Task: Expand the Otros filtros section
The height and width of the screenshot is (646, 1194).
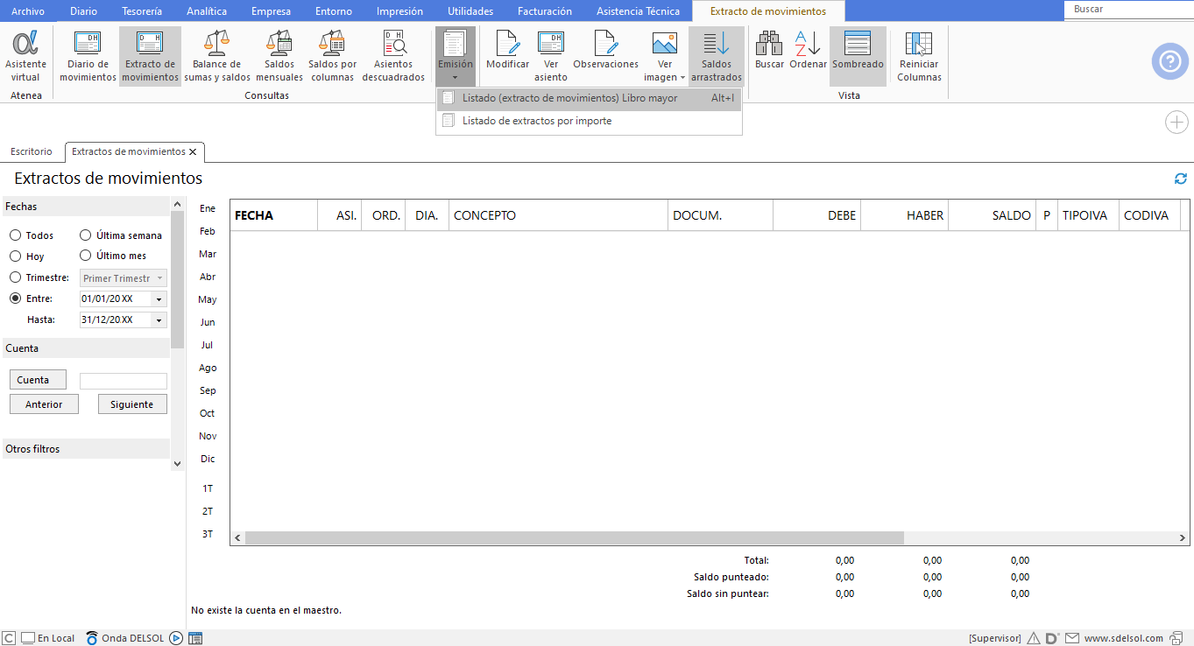Action: click(x=86, y=449)
